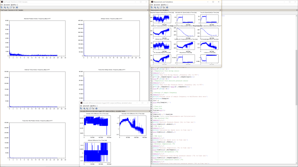
Task: Activate the 2D/3D rotation tool in FFT window
Action: pyautogui.click(x=14, y=8)
